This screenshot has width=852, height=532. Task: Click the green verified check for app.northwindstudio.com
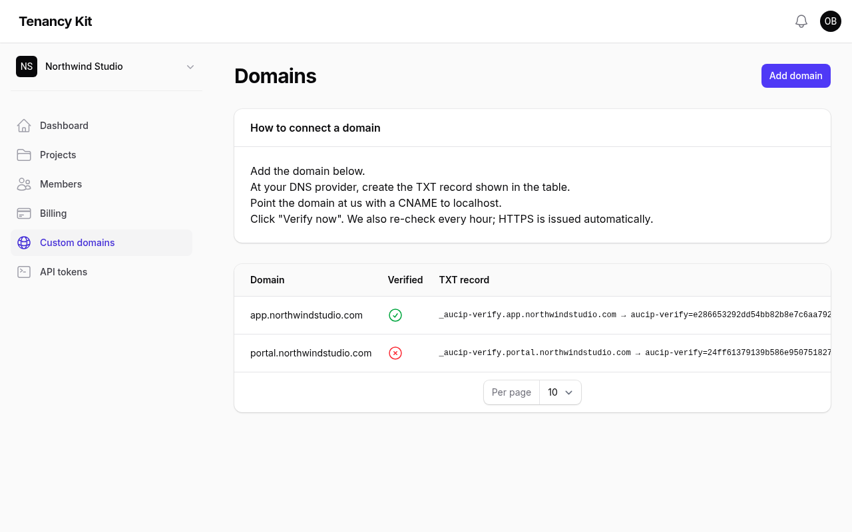click(x=395, y=315)
